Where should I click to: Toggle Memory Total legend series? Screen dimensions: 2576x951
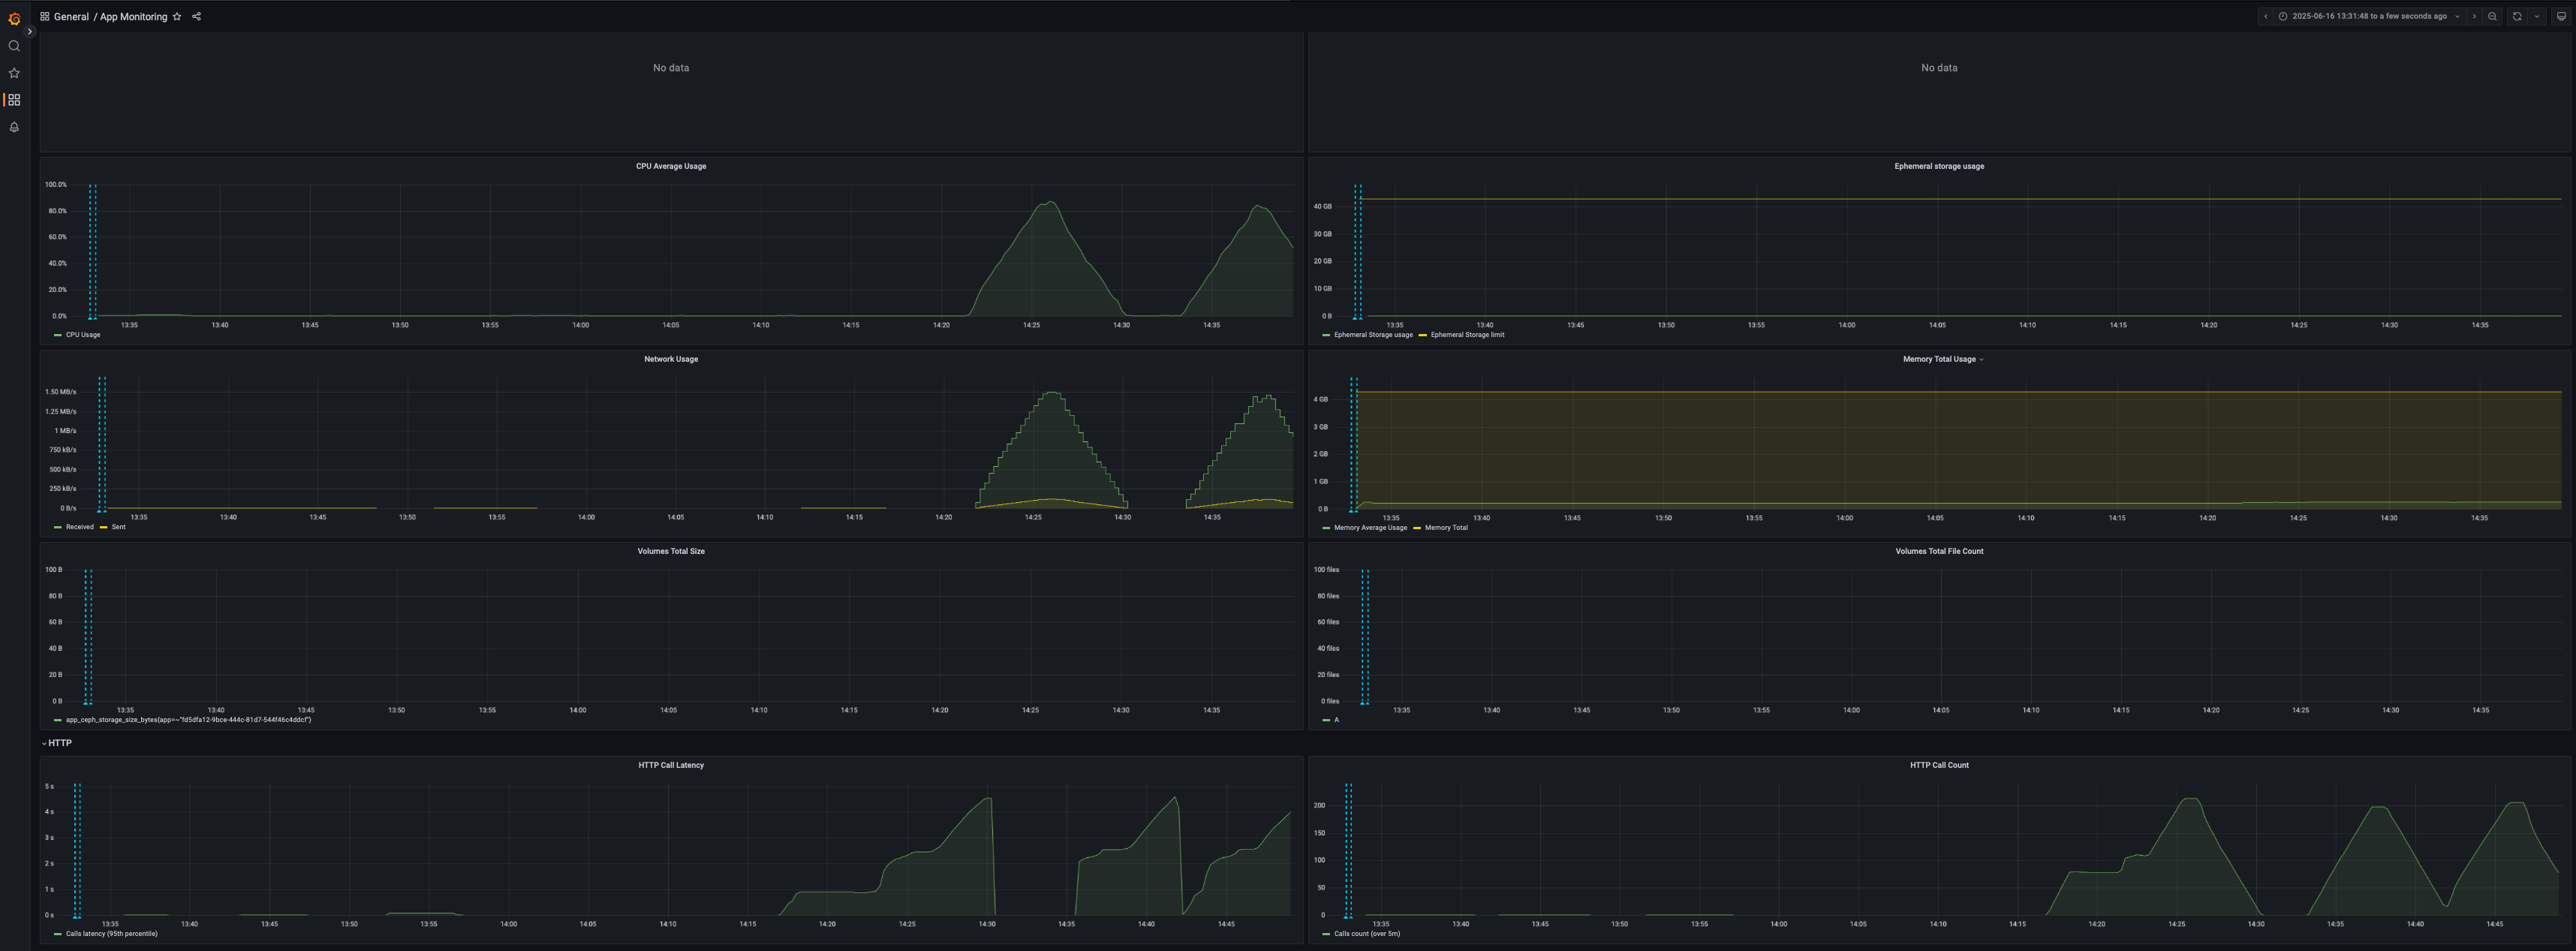1446,528
